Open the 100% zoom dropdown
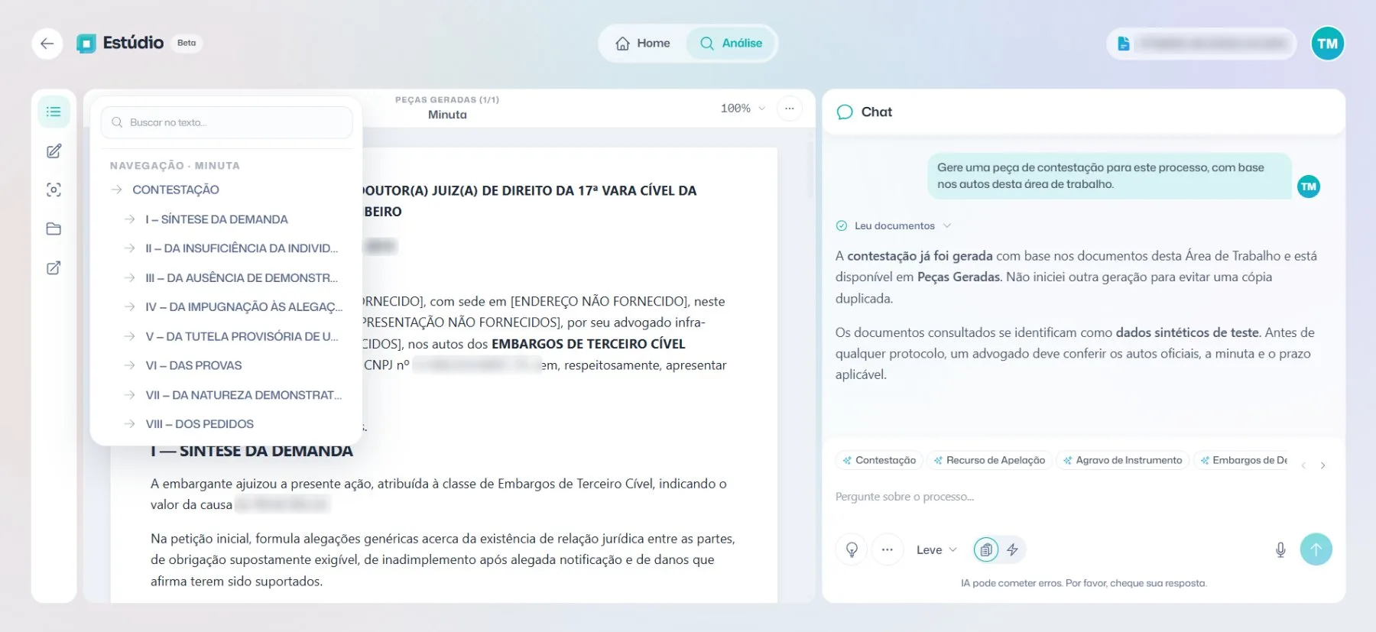The width and height of the screenshot is (1376, 632). click(x=742, y=109)
